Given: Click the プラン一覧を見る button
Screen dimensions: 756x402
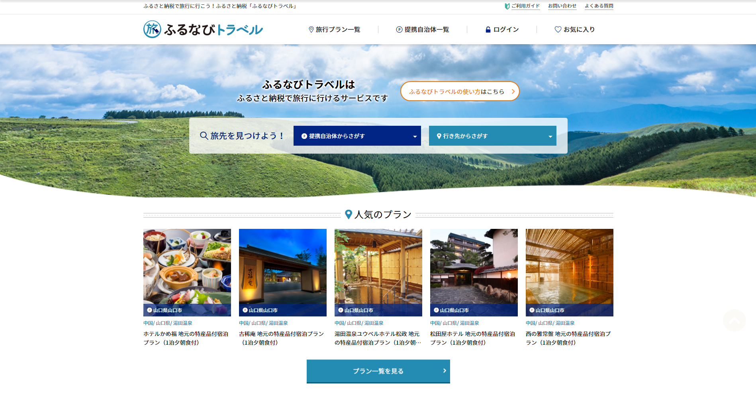Looking at the screenshot, I should pos(378,371).
